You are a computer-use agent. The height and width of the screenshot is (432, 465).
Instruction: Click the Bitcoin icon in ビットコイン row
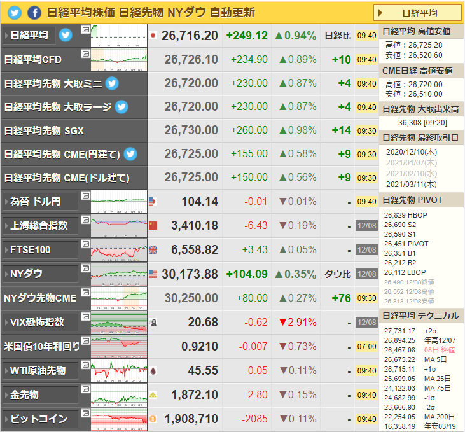coord(153,419)
